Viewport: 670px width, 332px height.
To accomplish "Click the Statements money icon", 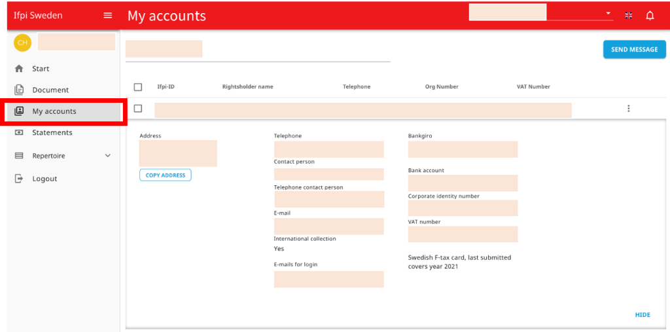I will point(19,132).
